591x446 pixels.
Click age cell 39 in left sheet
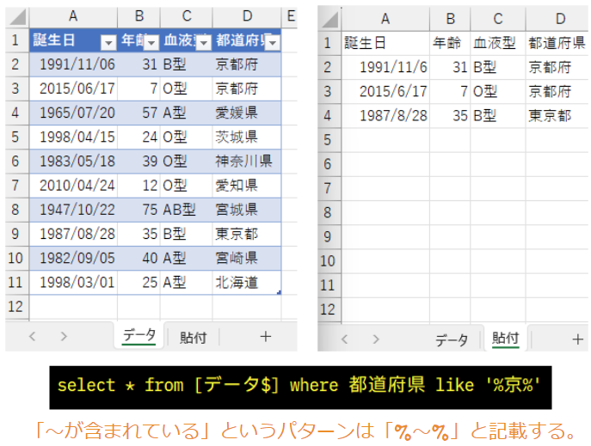[139, 161]
